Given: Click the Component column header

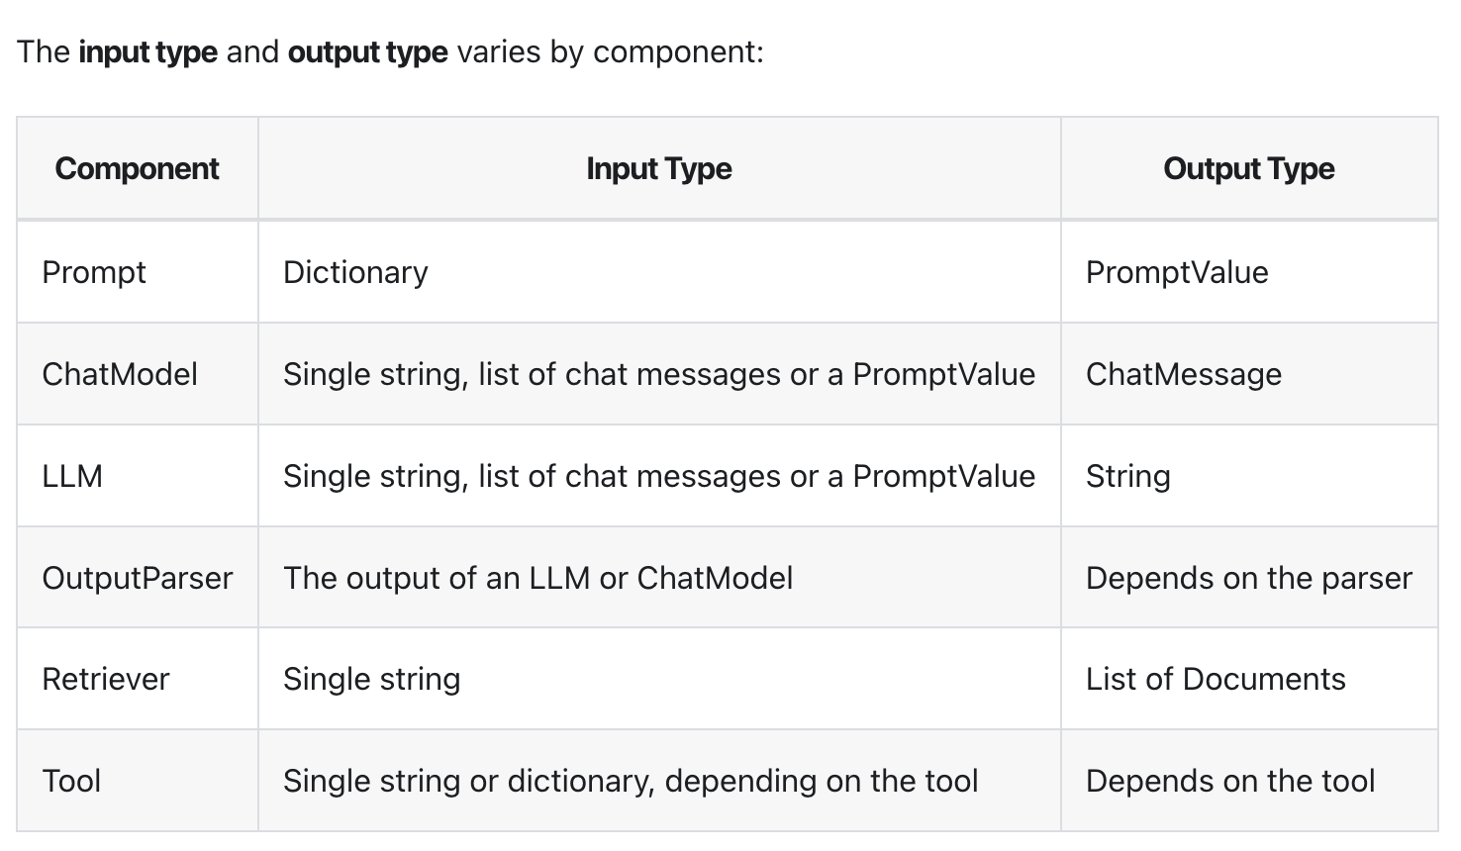Looking at the screenshot, I should [x=137, y=169].
